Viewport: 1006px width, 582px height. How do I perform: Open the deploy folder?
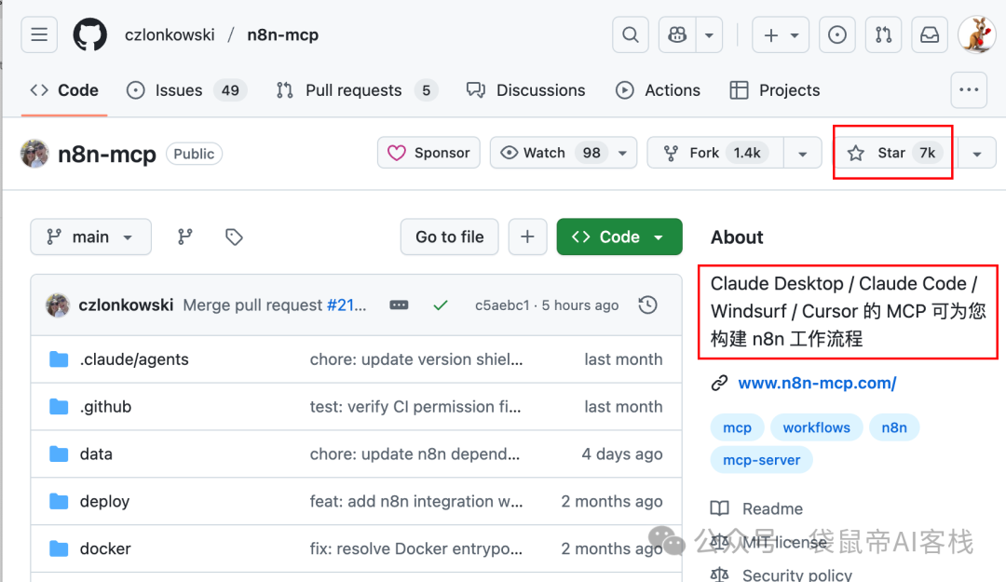tap(104, 502)
